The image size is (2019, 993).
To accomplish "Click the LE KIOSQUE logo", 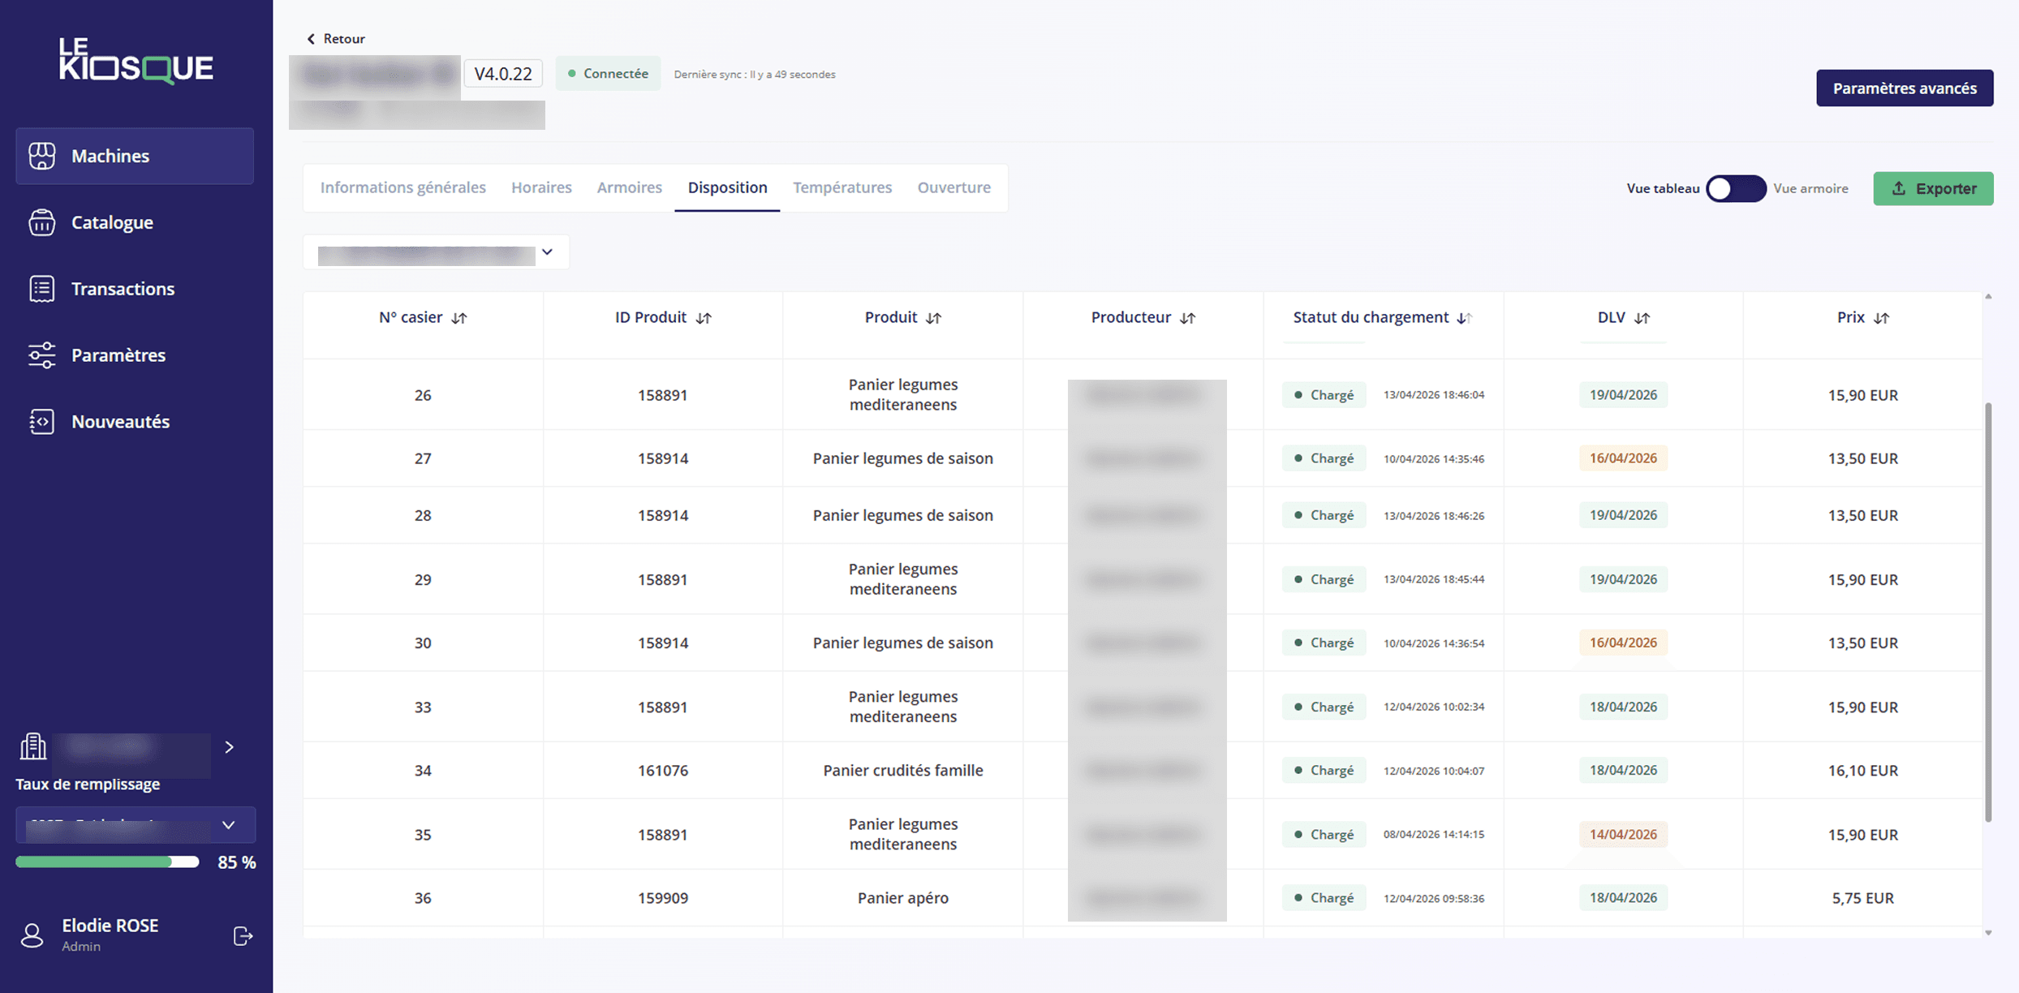I will (136, 62).
